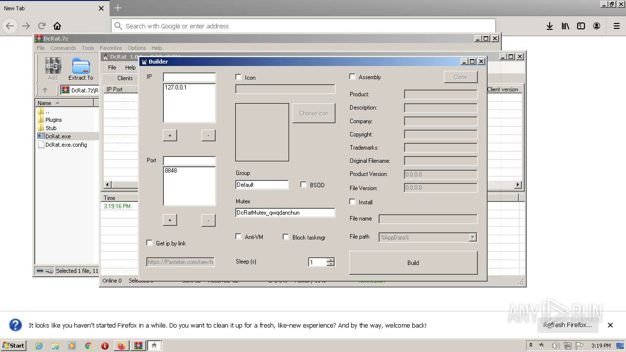Open Internet Explorer from the taskbar
This screenshot has height=352, width=626.
click(39, 346)
